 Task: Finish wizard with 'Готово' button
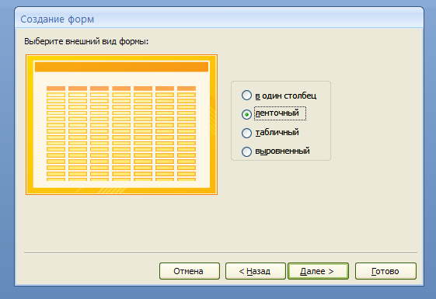click(385, 271)
